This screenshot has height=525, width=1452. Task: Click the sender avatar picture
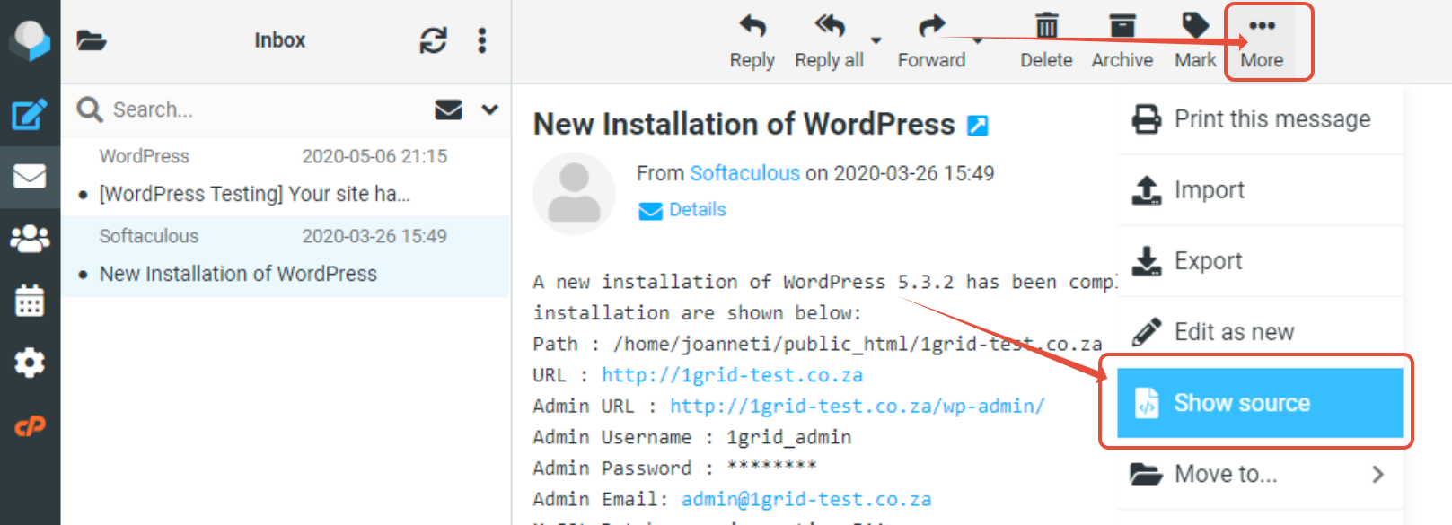[574, 193]
